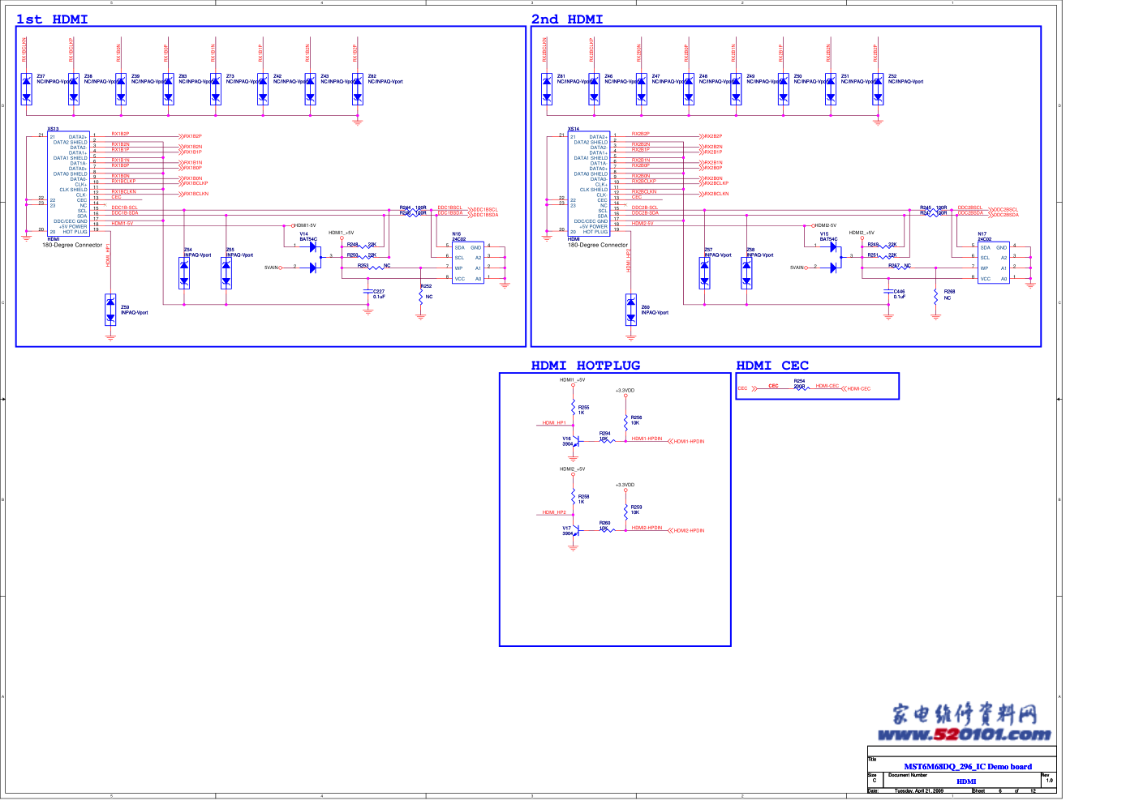Click the N17 24C02 EEPROM chip
Screen dimensions: 1139x805
tap(993, 263)
